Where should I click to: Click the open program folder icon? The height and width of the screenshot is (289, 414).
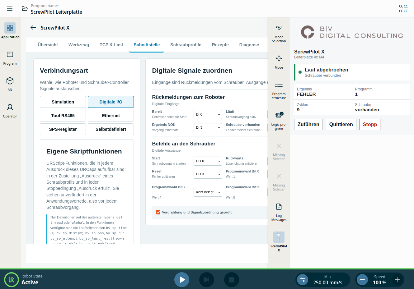pos(25,9)
